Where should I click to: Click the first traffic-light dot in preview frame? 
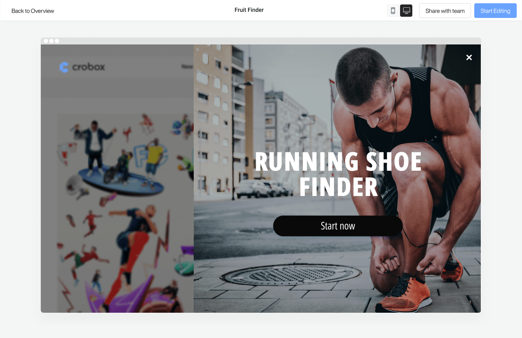[x=46, y=41]
